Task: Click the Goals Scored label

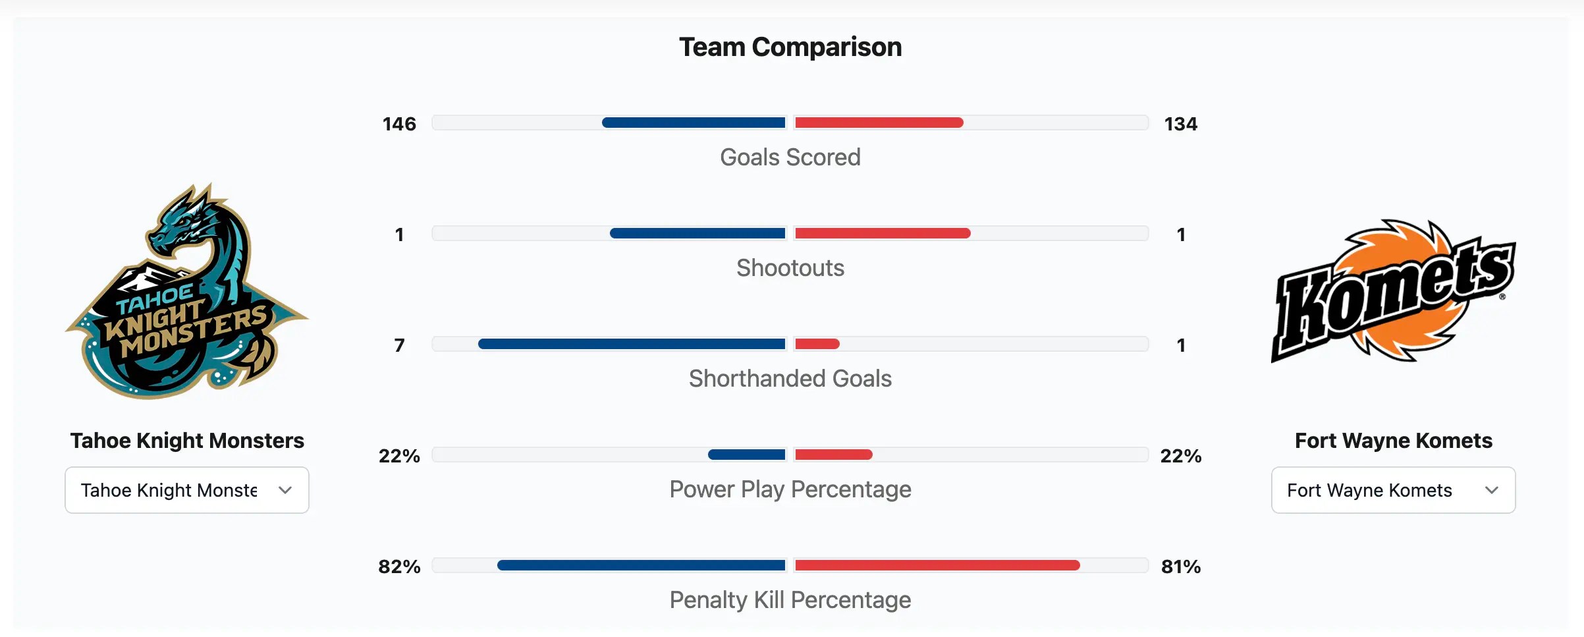Action: 790,157
